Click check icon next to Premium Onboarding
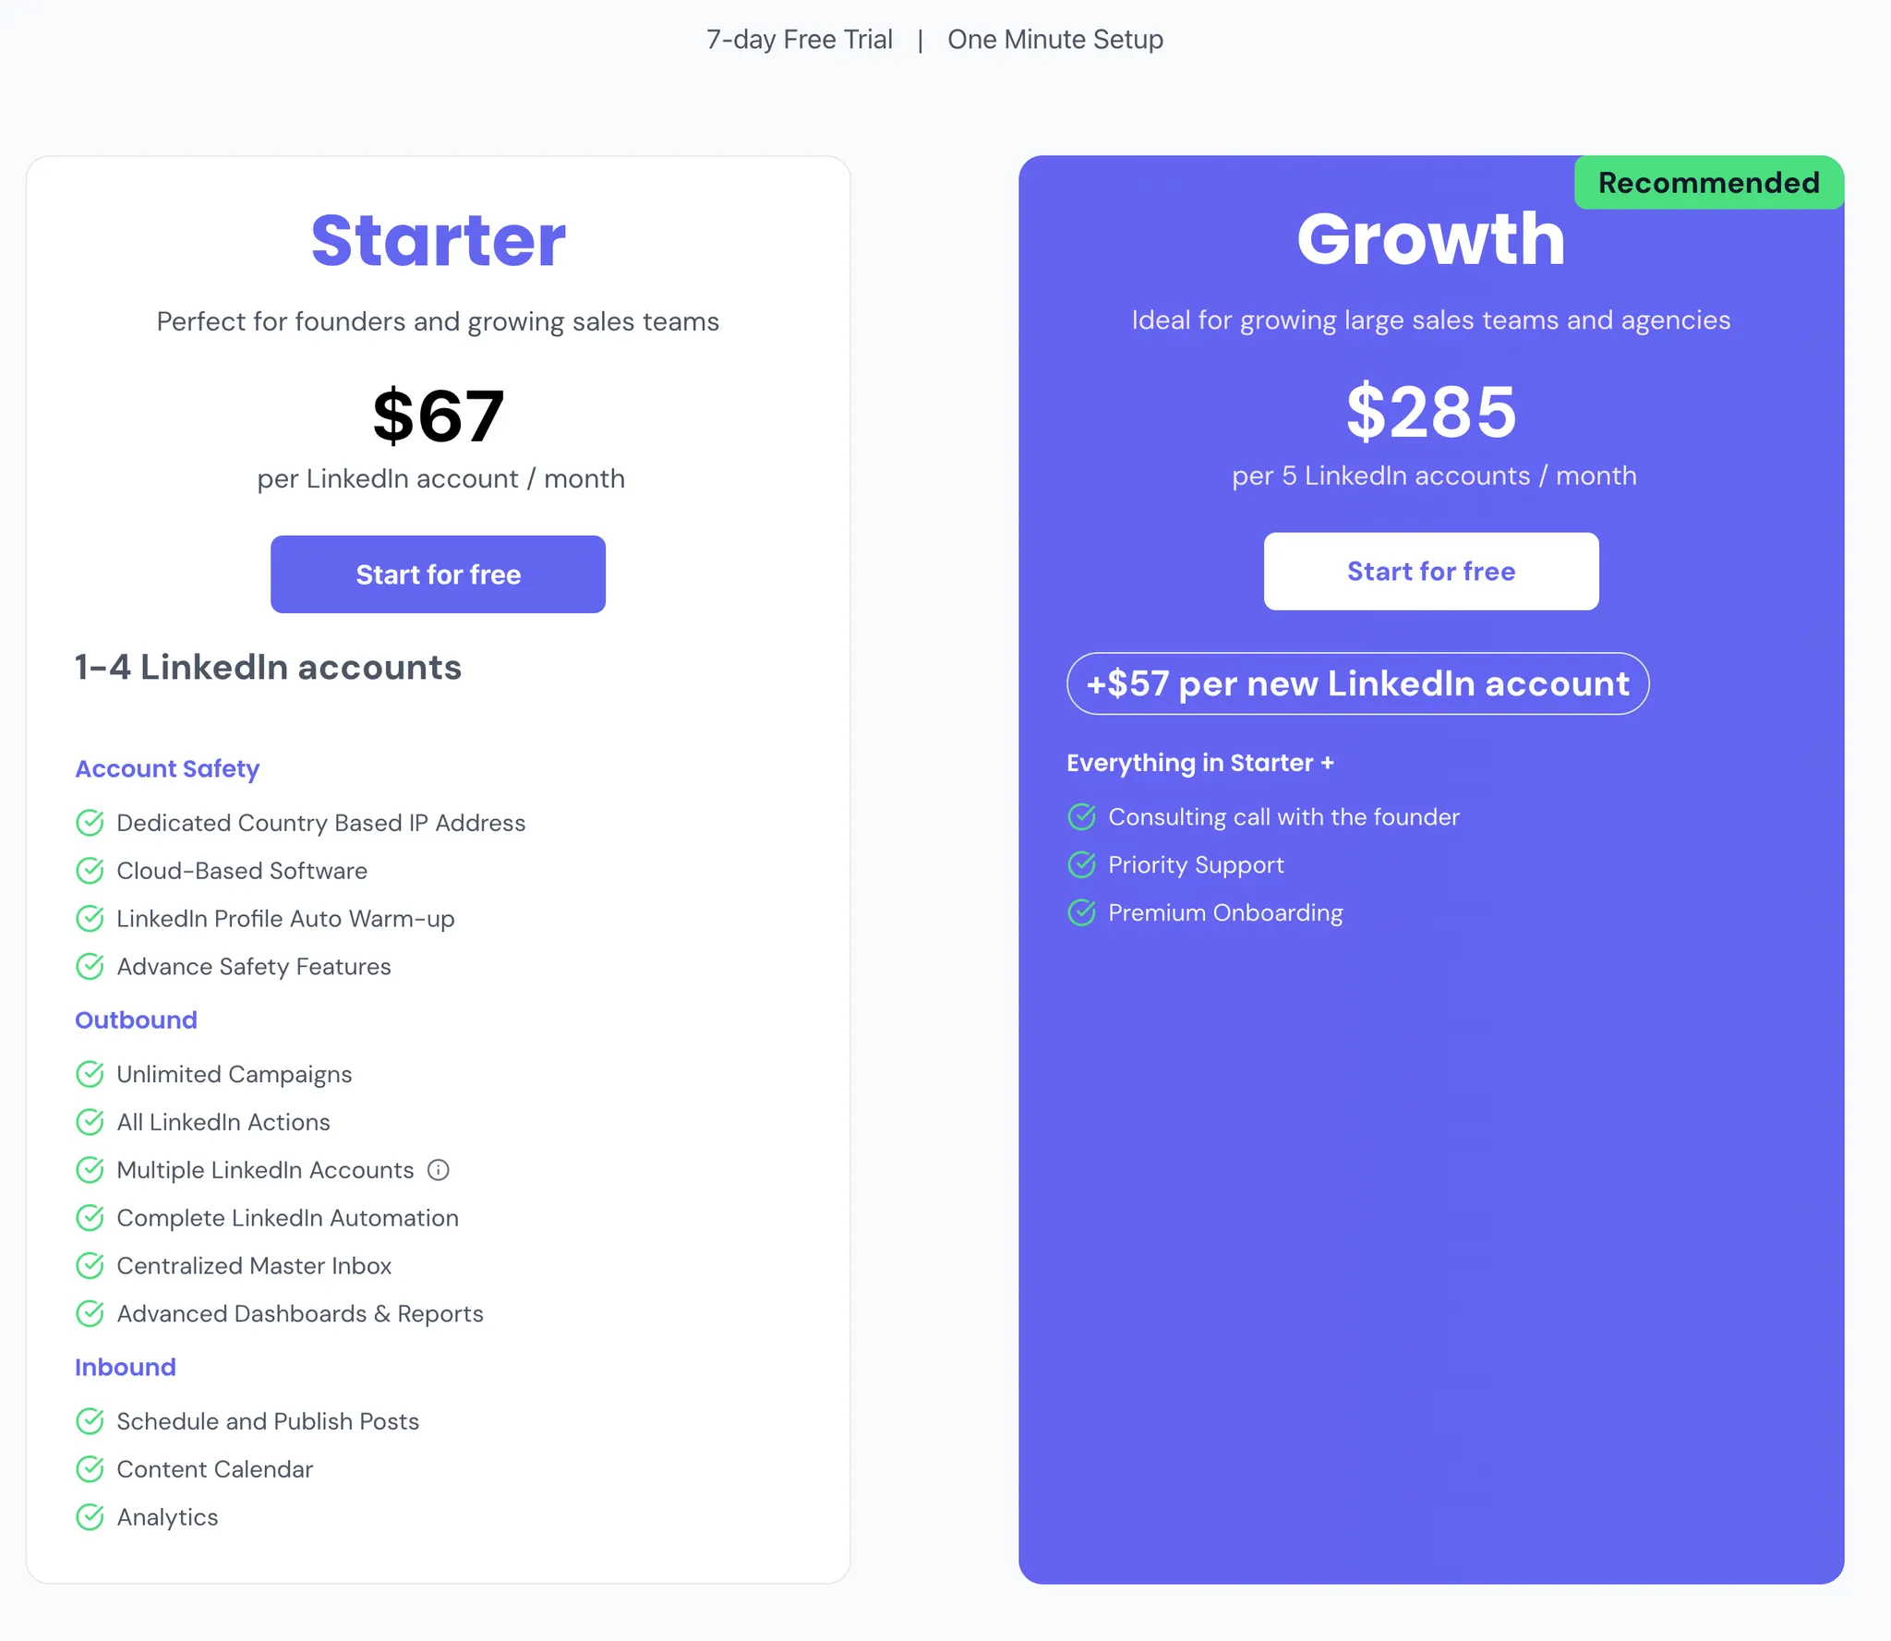The image size is (1891, 1641). [x=1081, y=913]
